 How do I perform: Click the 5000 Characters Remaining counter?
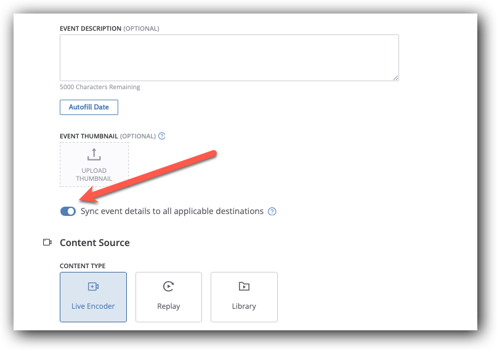click(x=100, y=87)
